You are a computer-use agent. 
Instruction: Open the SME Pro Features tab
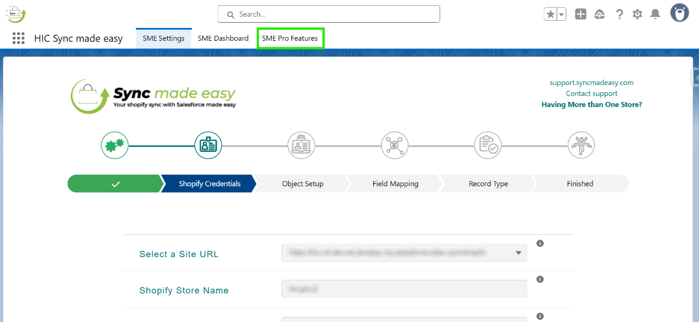290,38
